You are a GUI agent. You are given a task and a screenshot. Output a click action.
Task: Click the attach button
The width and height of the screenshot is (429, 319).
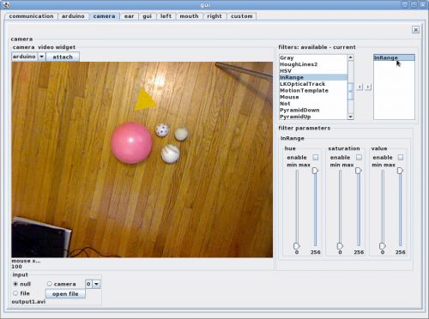point(63,57)
